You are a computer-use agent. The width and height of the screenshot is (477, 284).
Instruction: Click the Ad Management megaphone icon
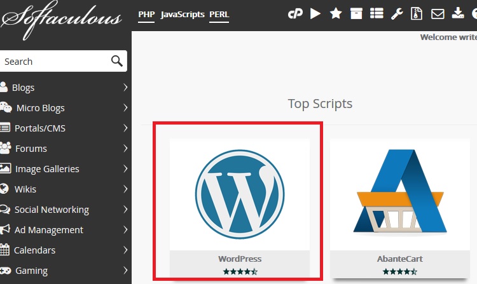click(x=4, y=229)
